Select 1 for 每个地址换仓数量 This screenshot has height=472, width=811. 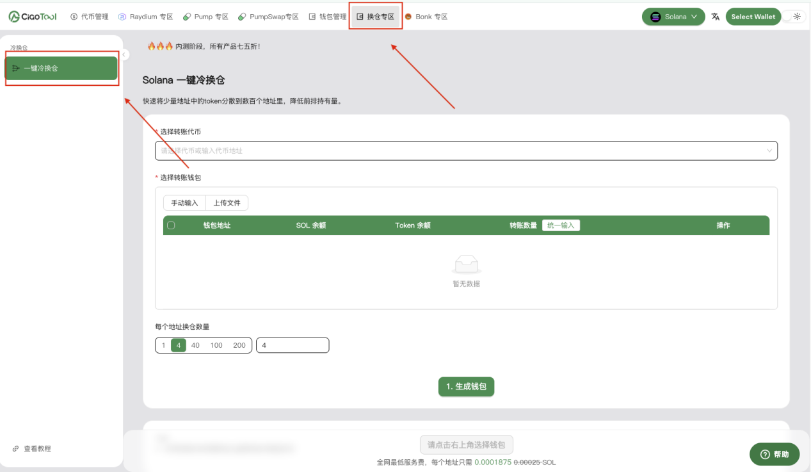(x=163, y=345)
